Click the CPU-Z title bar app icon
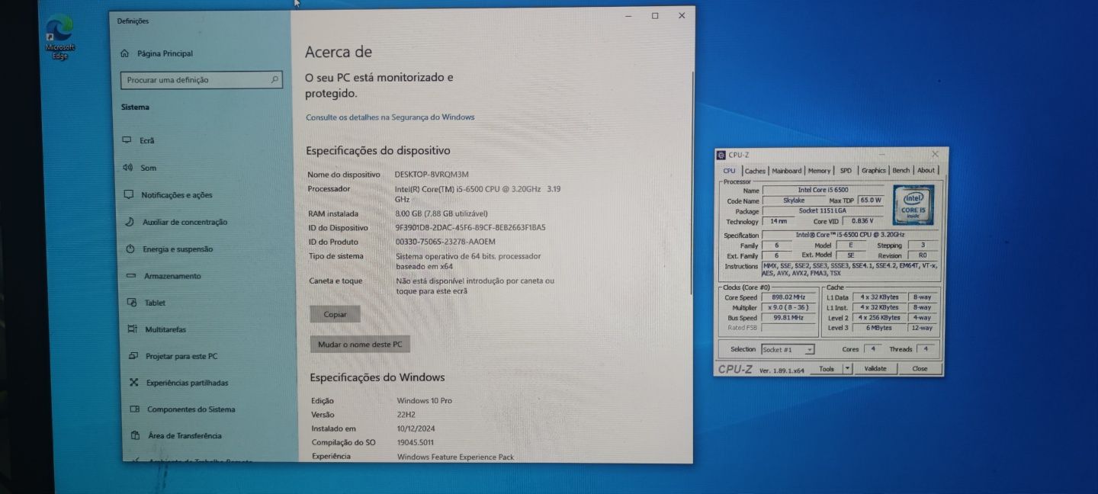 click(x=721, y=154)
